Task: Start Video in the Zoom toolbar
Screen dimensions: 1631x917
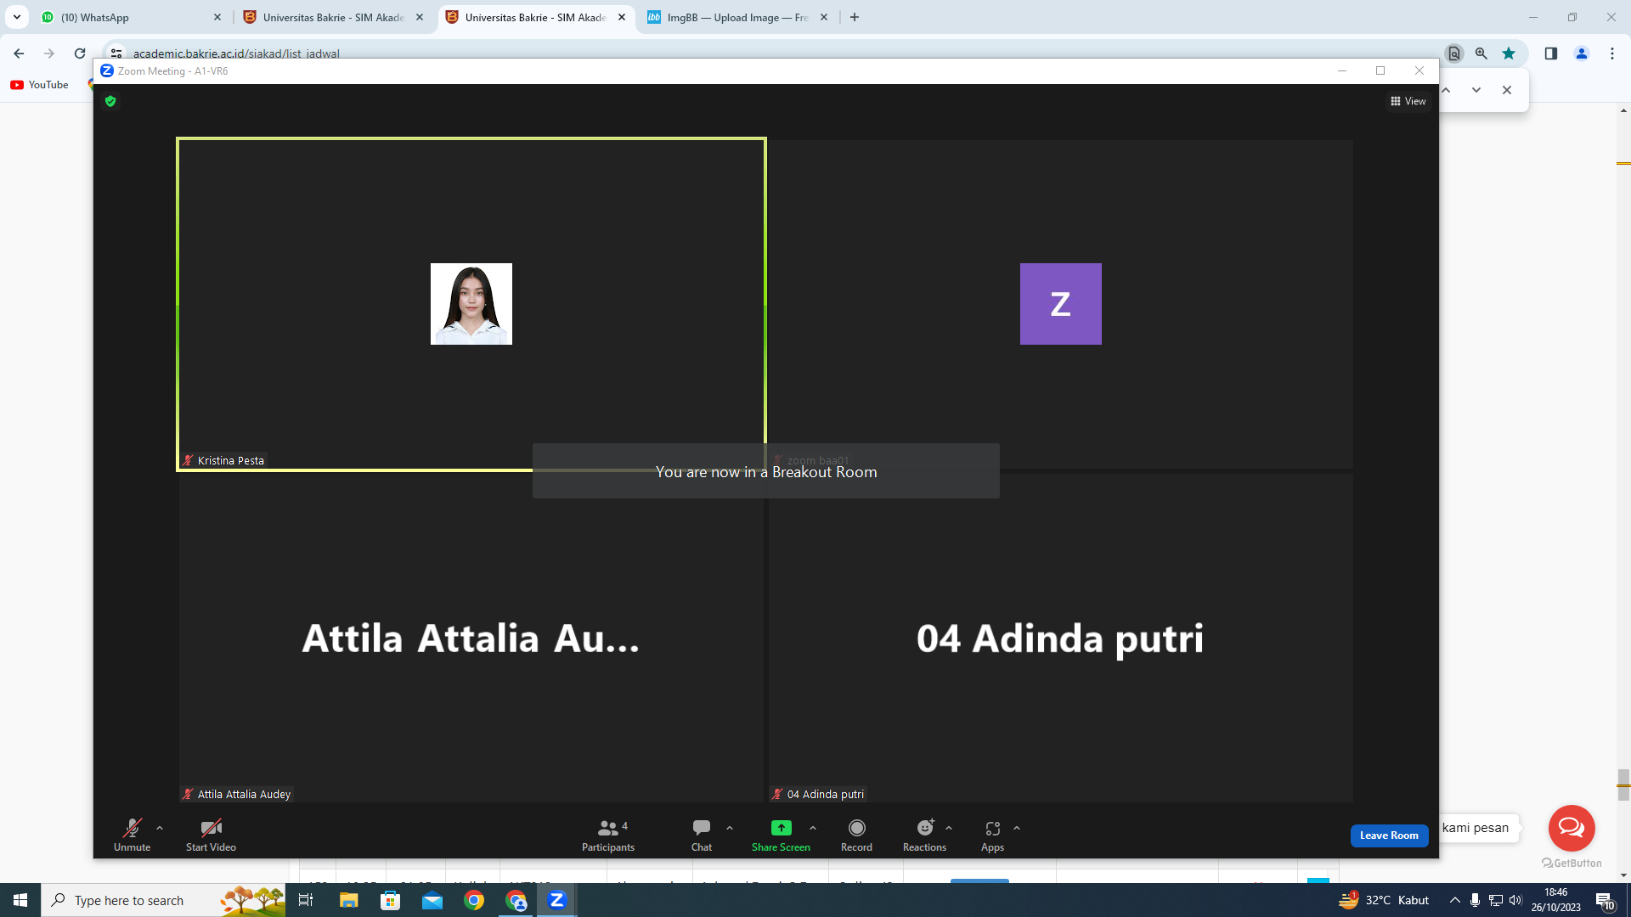Action: [x=211, y=835]
